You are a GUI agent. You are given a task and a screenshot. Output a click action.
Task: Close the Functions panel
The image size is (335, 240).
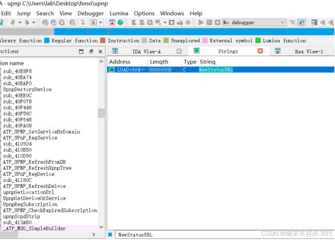[100, 51]
